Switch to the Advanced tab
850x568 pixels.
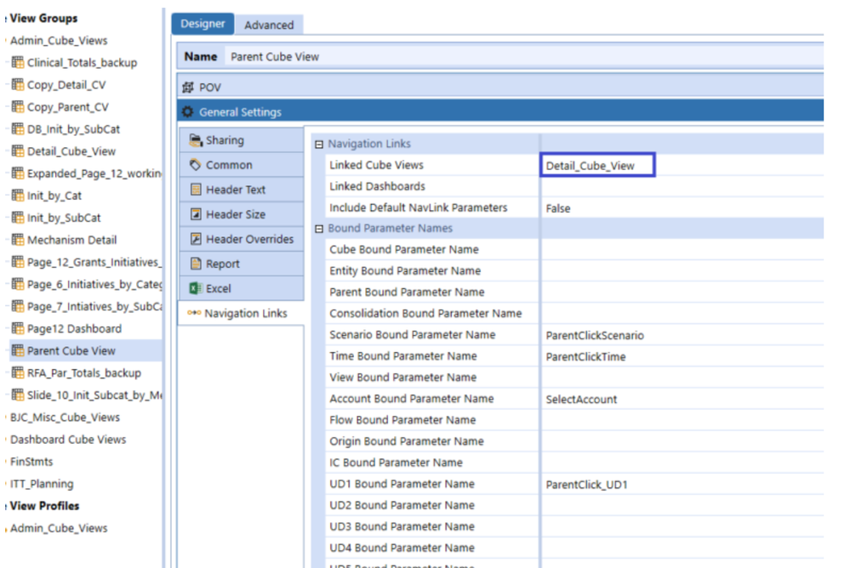[x=269, y=25]
